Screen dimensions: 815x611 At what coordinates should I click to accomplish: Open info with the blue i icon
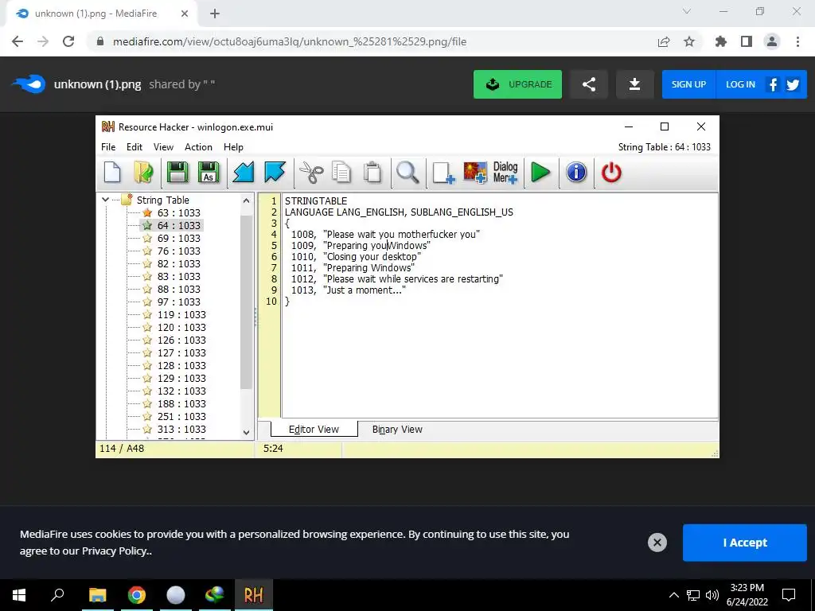576,173
